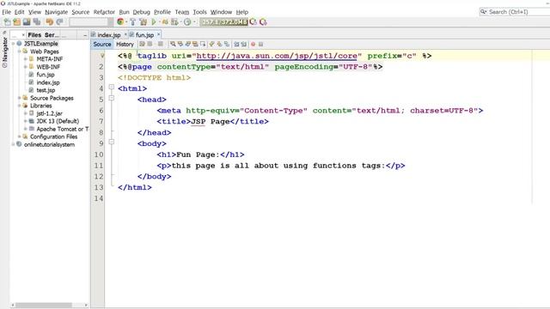The image size is (550, 309).
Task: Collapse the Libraries node
Action: coord(19,106)
